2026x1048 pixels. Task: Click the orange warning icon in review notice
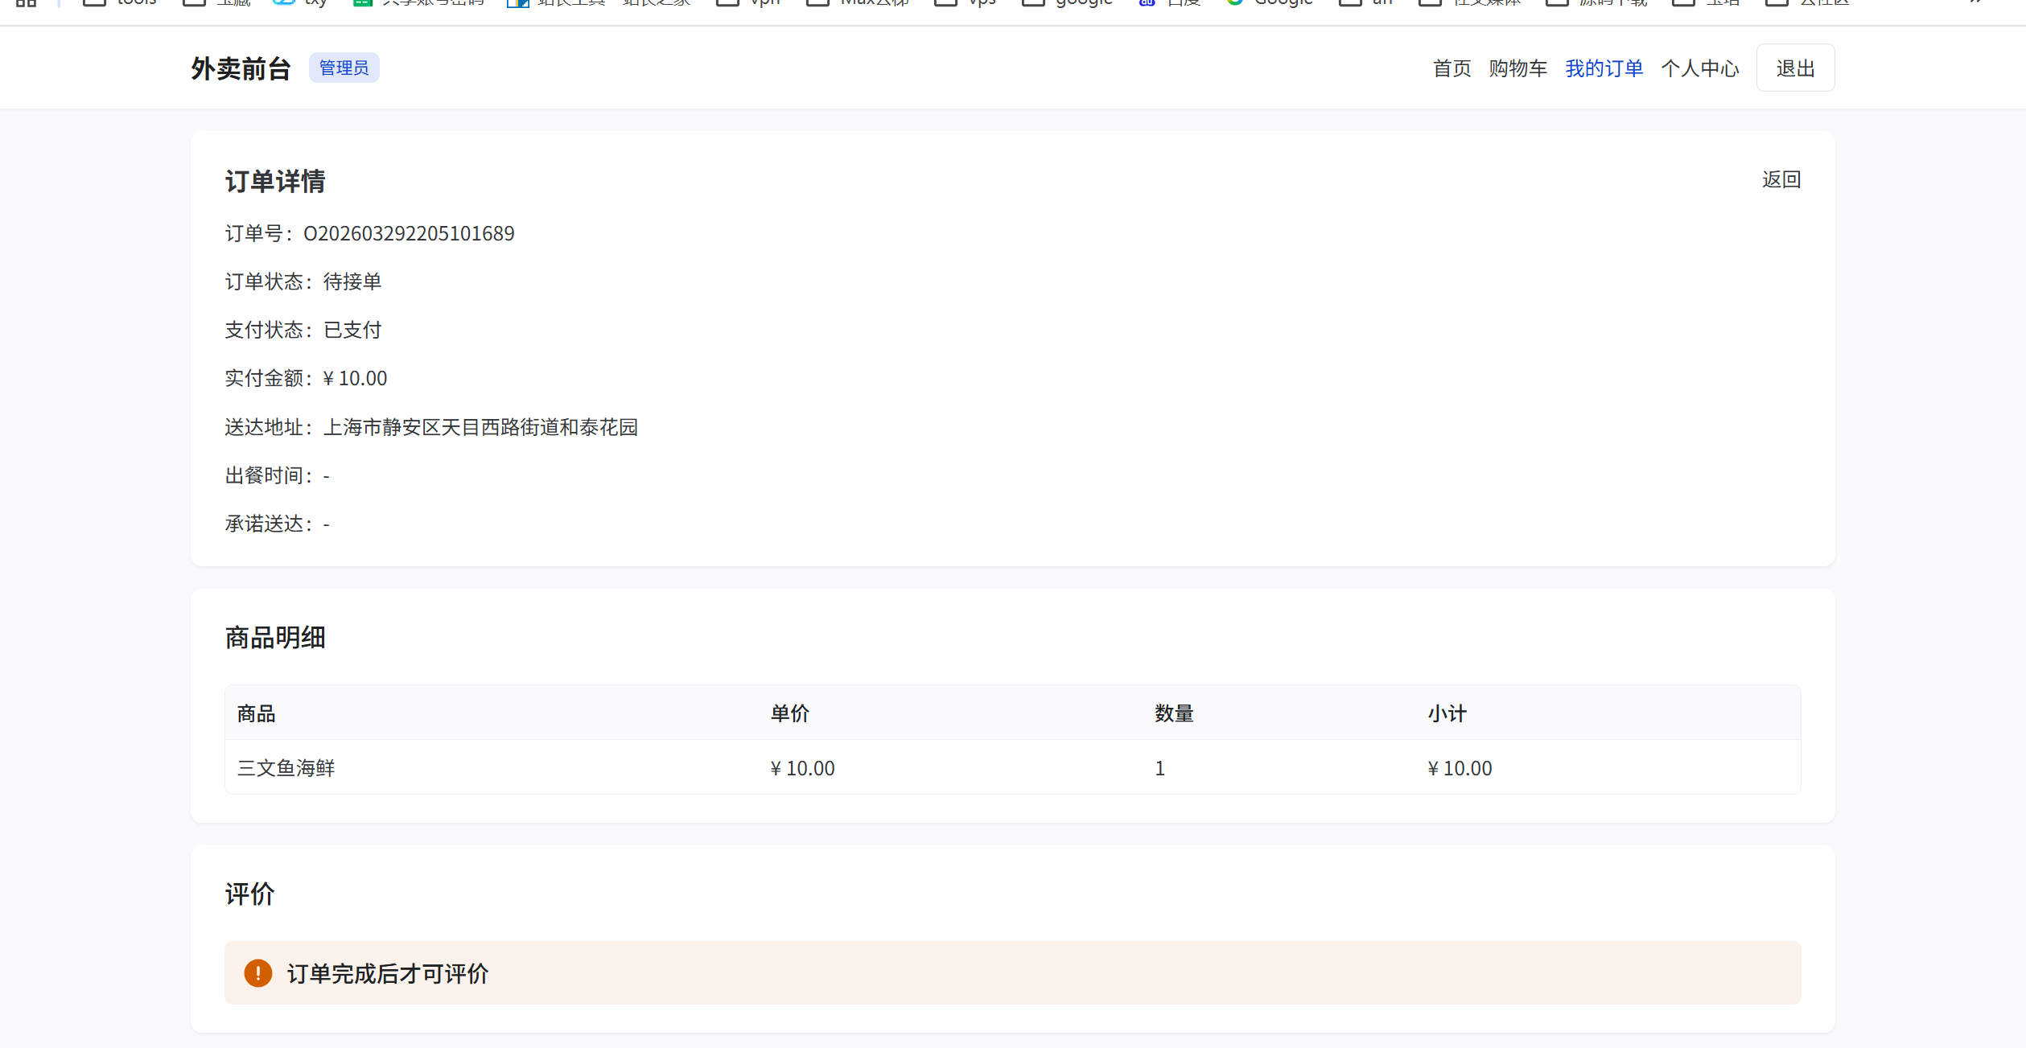pyautogui.click(x=257, y=973)
